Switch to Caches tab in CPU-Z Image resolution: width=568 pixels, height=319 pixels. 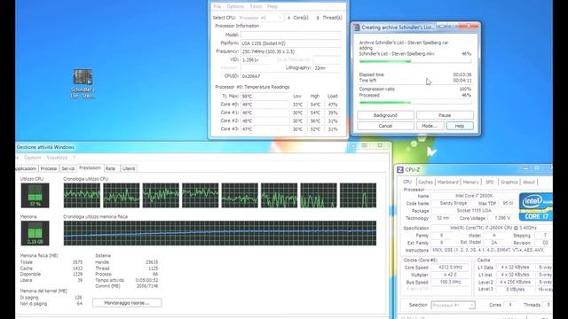[x=425, y=183]
